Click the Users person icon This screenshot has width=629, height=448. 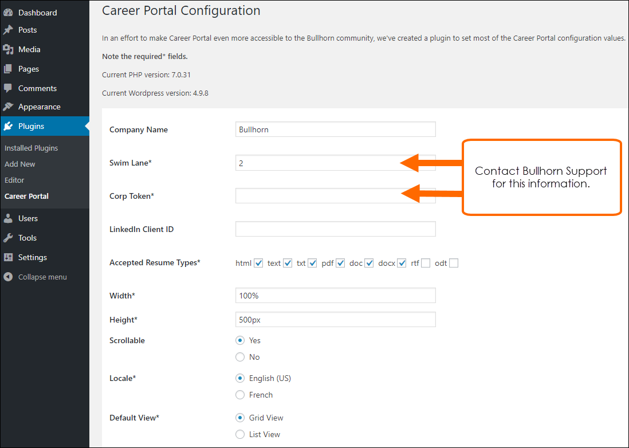point(8,218)
